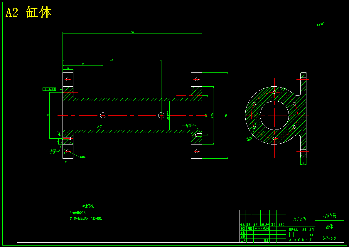349x247 pixels.
Task: Select the 'ø100' diameter dimension text
Action: [x=212, y=115]
